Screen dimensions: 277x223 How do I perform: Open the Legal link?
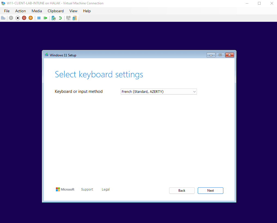click(x=106, y=189)
